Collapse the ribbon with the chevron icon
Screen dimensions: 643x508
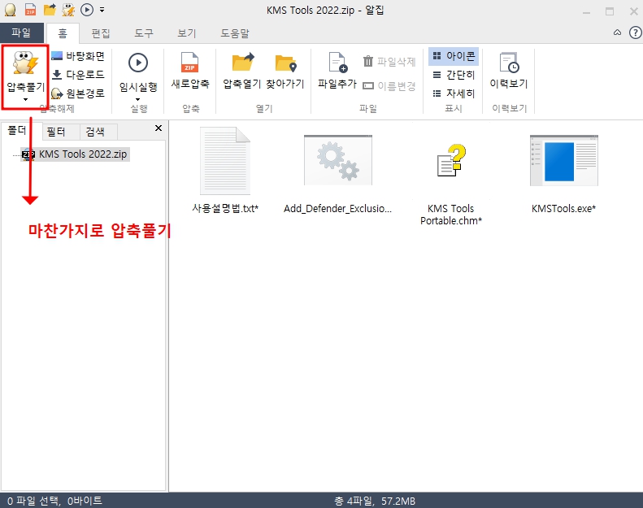pos(617,33)
